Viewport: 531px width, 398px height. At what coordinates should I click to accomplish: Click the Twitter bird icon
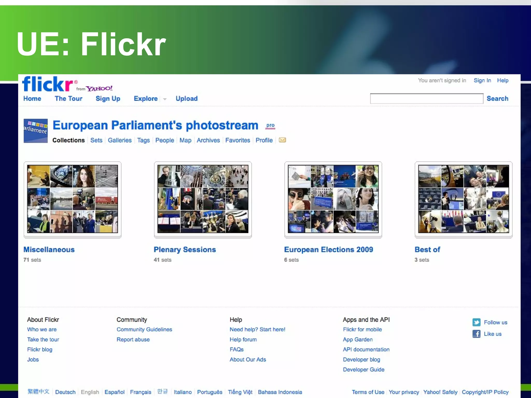pos(476,322)
